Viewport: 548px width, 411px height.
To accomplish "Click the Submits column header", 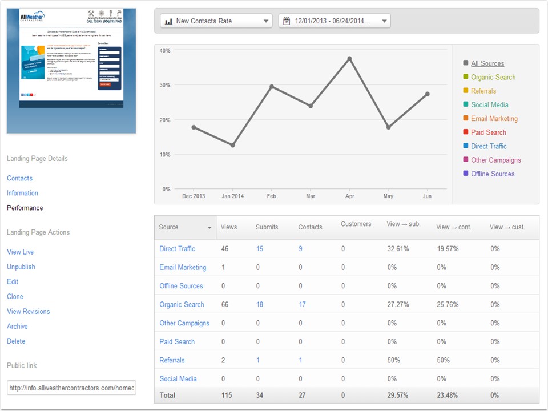I will [x=267, y=227].
